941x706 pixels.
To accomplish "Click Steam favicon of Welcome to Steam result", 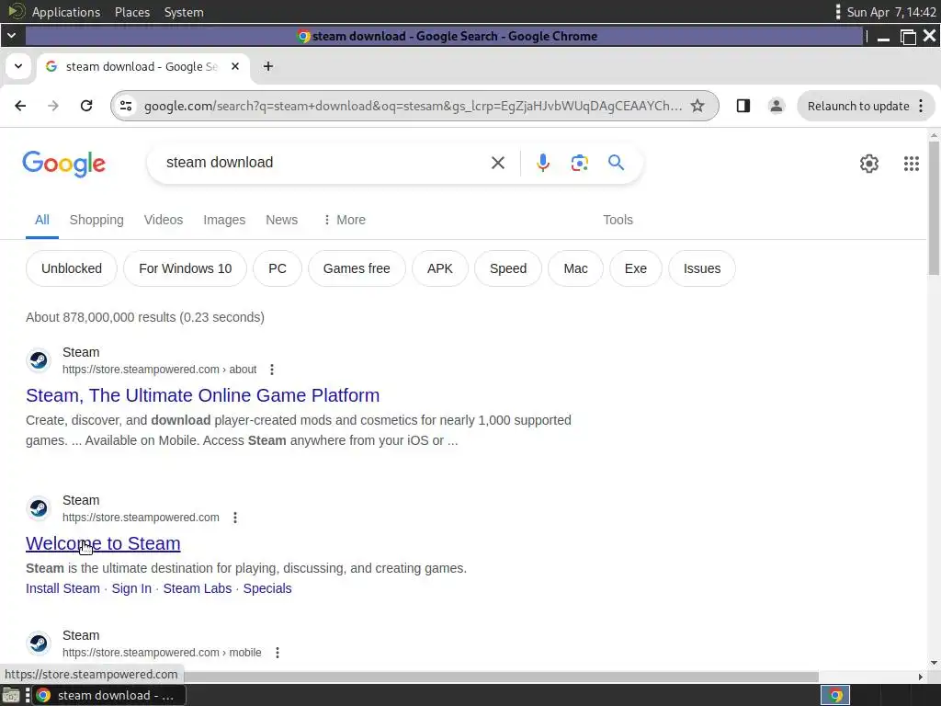I will [39, 508].
